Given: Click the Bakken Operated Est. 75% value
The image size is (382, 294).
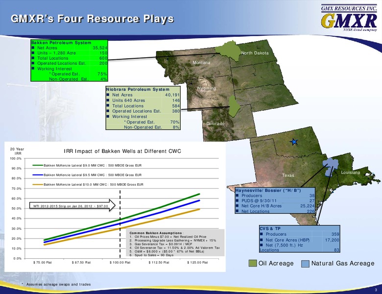Looking at the screenshot, I should click(x=102, y=74).
